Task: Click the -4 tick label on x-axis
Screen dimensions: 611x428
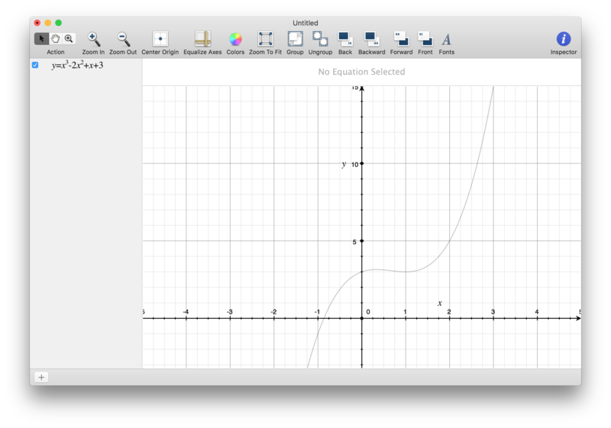Action: (186, 312)
